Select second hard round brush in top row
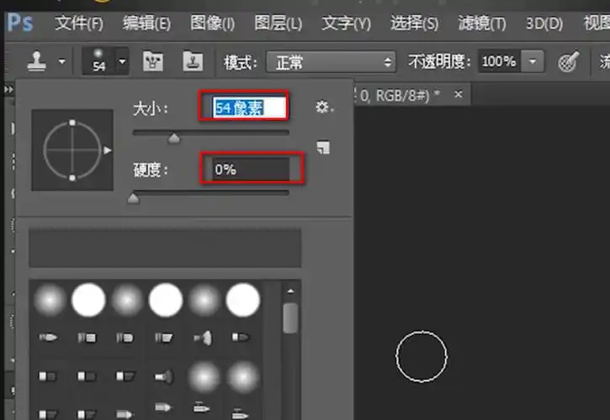 (x=166, y=300)
